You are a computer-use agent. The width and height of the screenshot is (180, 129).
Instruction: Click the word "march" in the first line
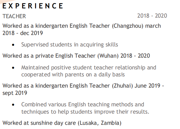(153, 26)
